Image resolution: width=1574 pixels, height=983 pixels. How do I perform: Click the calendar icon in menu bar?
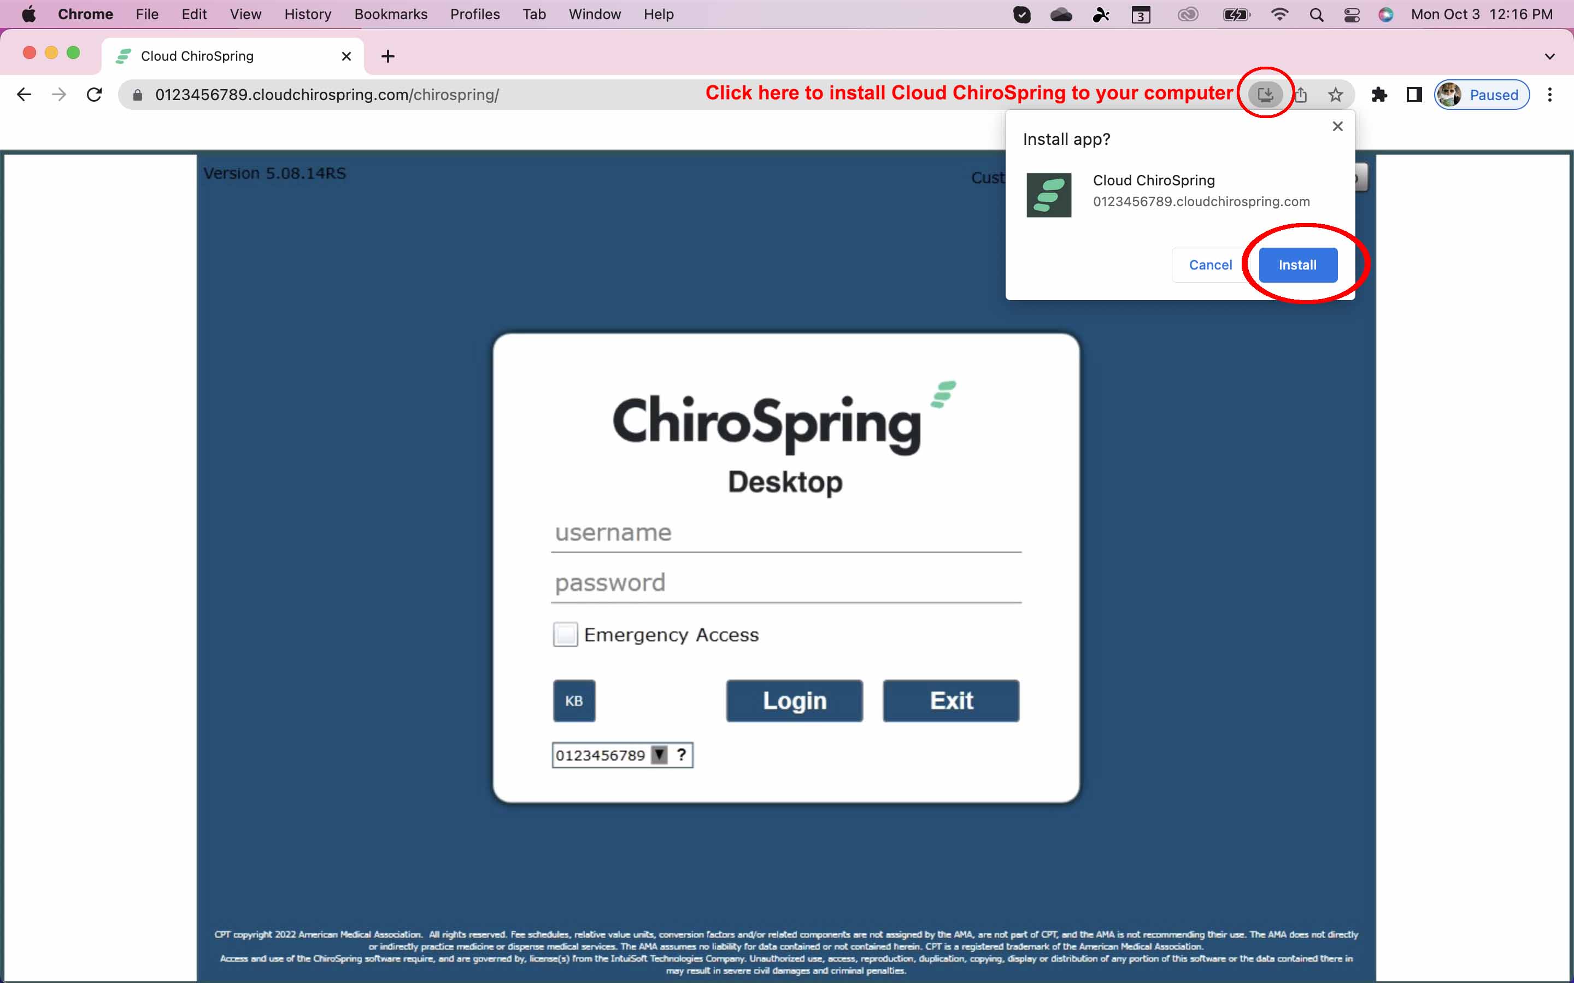click(x=1141, y=14)
